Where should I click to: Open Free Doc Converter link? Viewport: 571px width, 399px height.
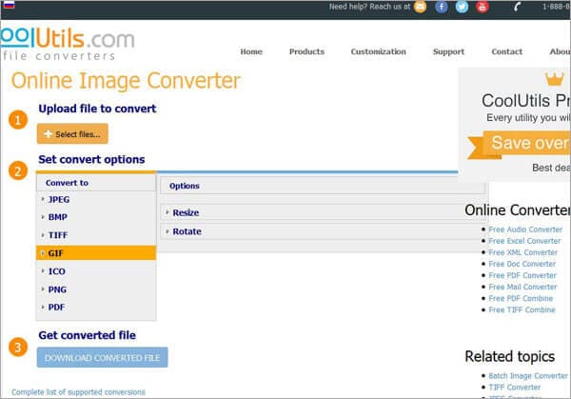pos(522,264)
